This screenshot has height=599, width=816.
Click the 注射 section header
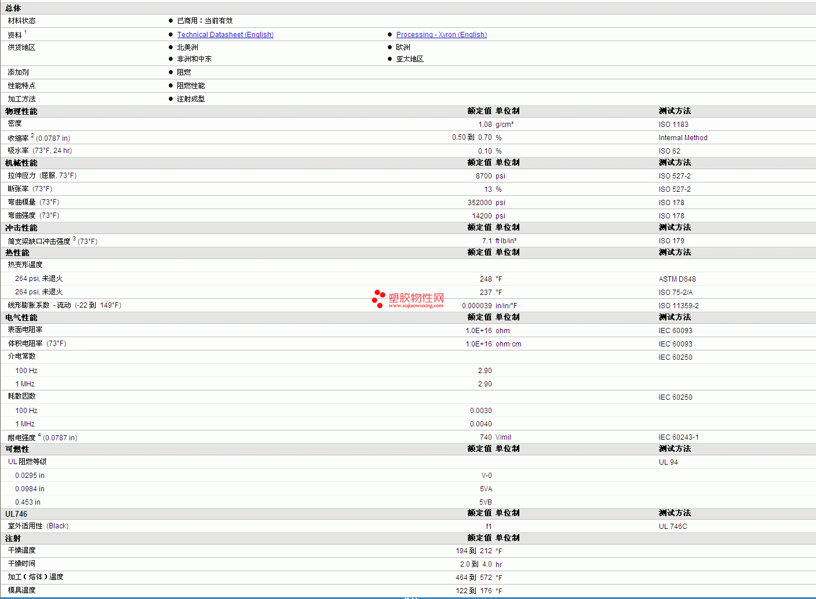(x=13, y=538)
